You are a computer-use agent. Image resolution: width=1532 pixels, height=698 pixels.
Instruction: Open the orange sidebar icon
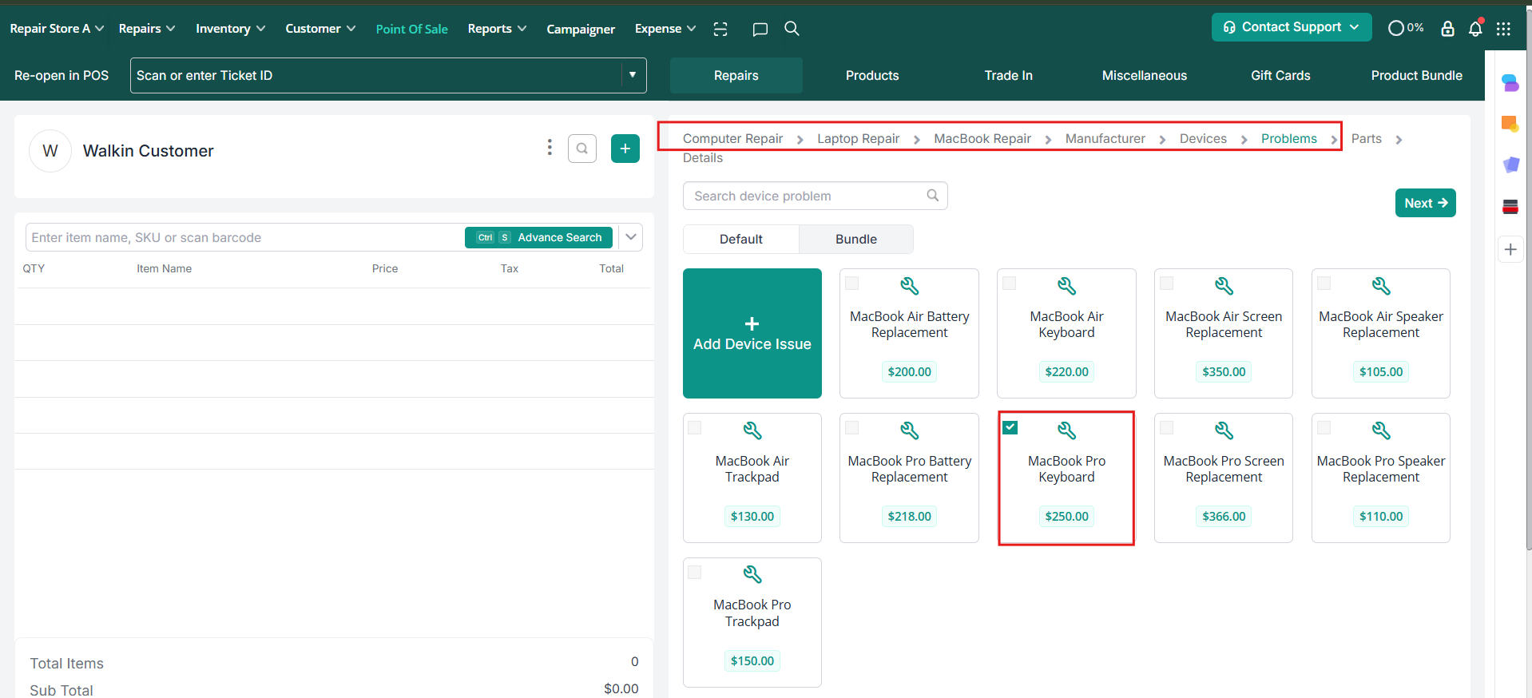[1510, 124]
